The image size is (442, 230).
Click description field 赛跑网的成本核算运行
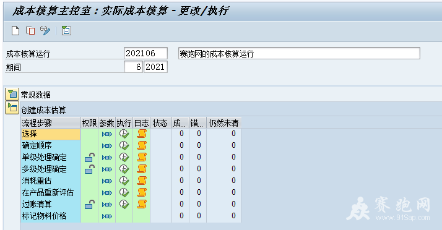pyautogui.click(x=299, y=53)
